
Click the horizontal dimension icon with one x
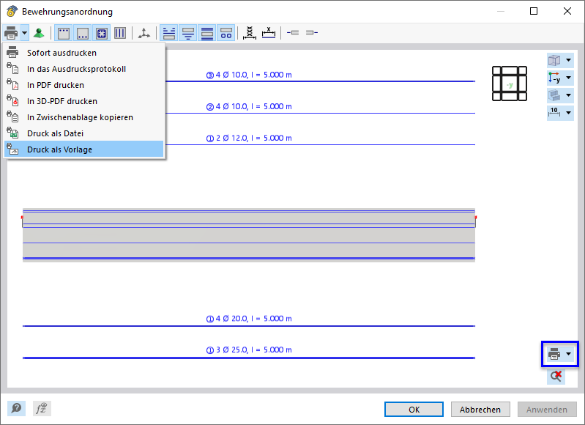pos(269,33)
